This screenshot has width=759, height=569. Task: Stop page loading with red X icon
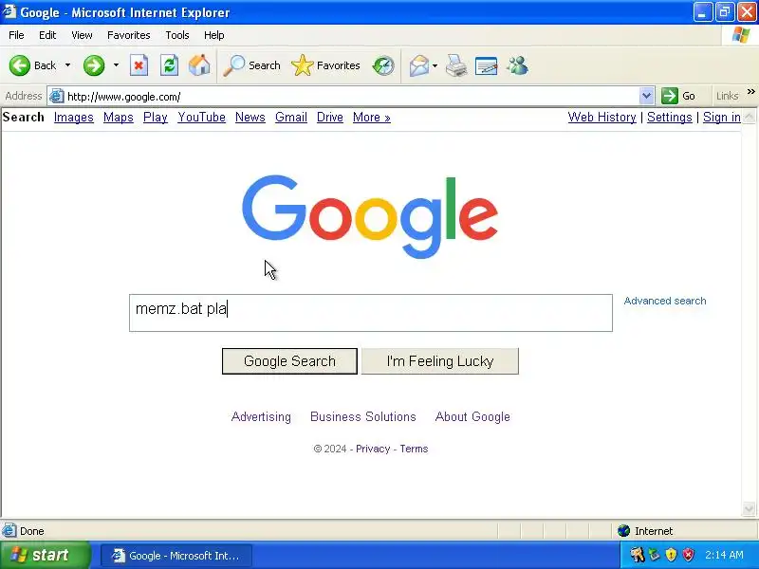(139, 65)
